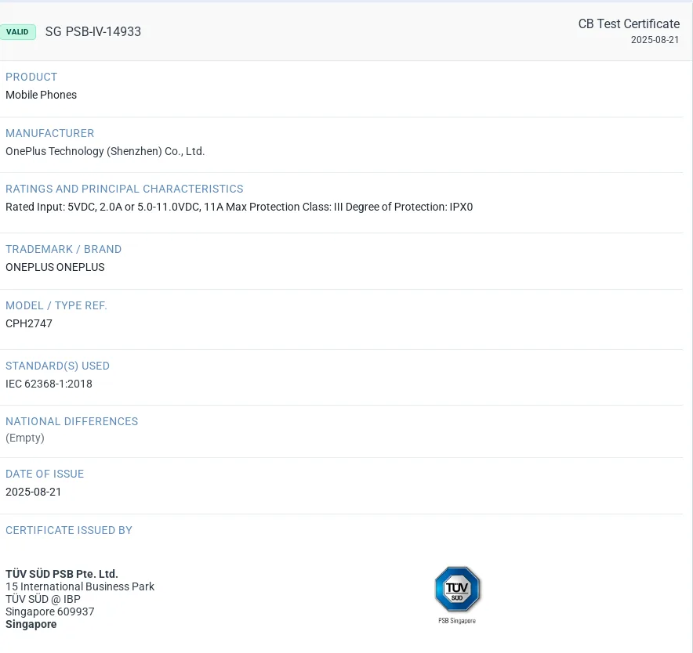
Task: Expand the STANDARD(S) USED section
Action: tap(57, 366)
